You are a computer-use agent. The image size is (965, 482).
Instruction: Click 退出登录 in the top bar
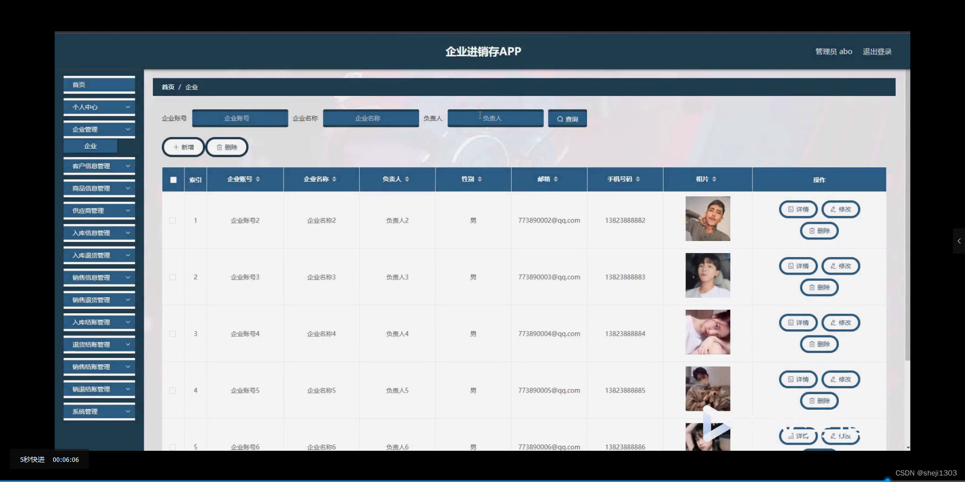pyautogui.click(x=877, y=51)
